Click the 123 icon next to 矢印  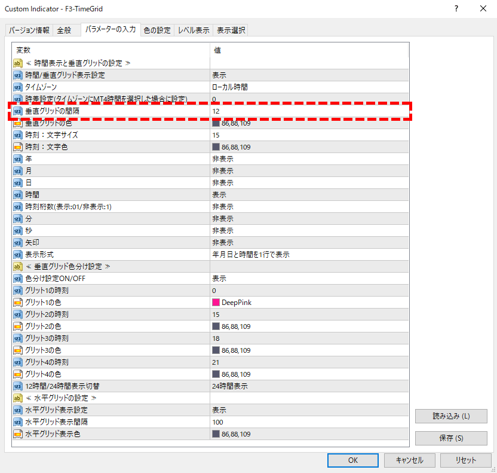point(18,242)
